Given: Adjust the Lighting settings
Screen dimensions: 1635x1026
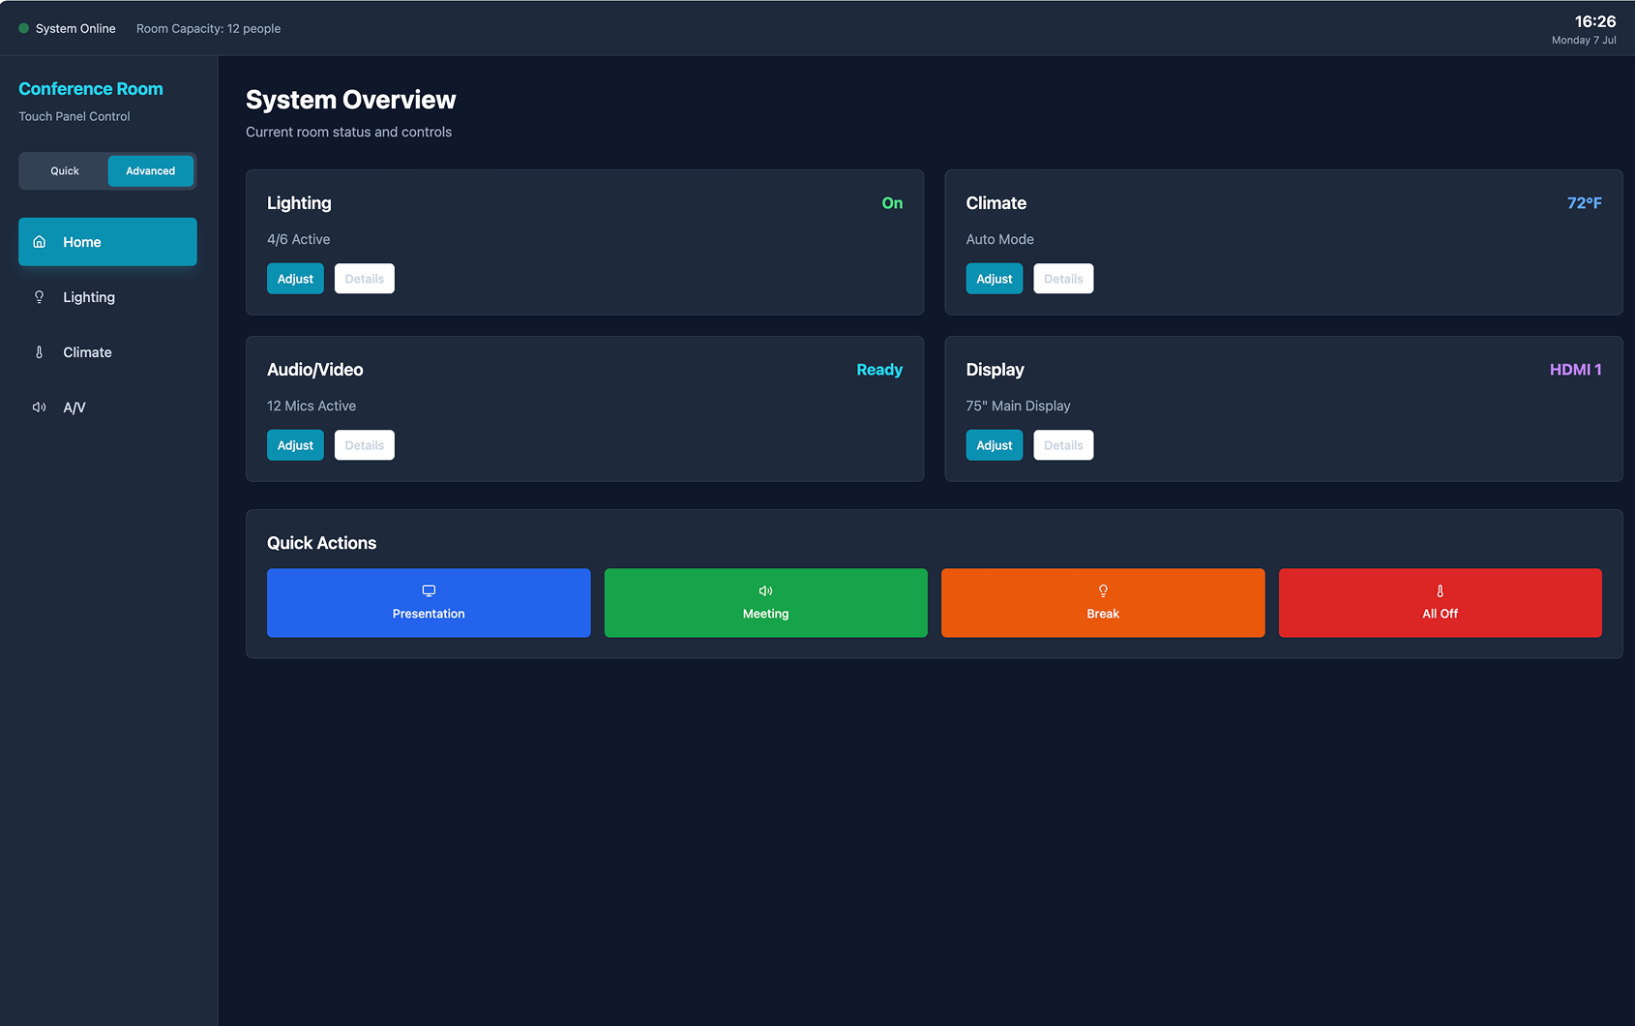Looking at the screenshot, I should (x=295, y=279).
